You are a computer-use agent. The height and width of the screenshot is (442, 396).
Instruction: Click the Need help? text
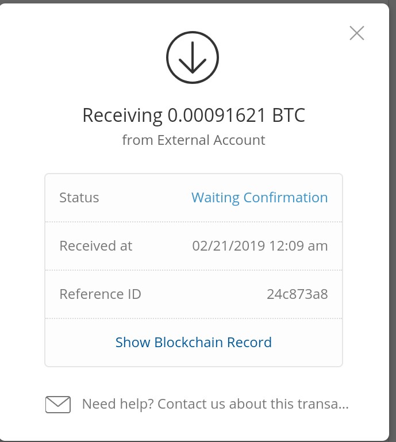pyautogui.click(x=117, y=404)
